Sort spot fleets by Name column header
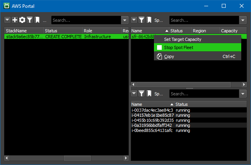The image size is (251, 165). point(150,30)
